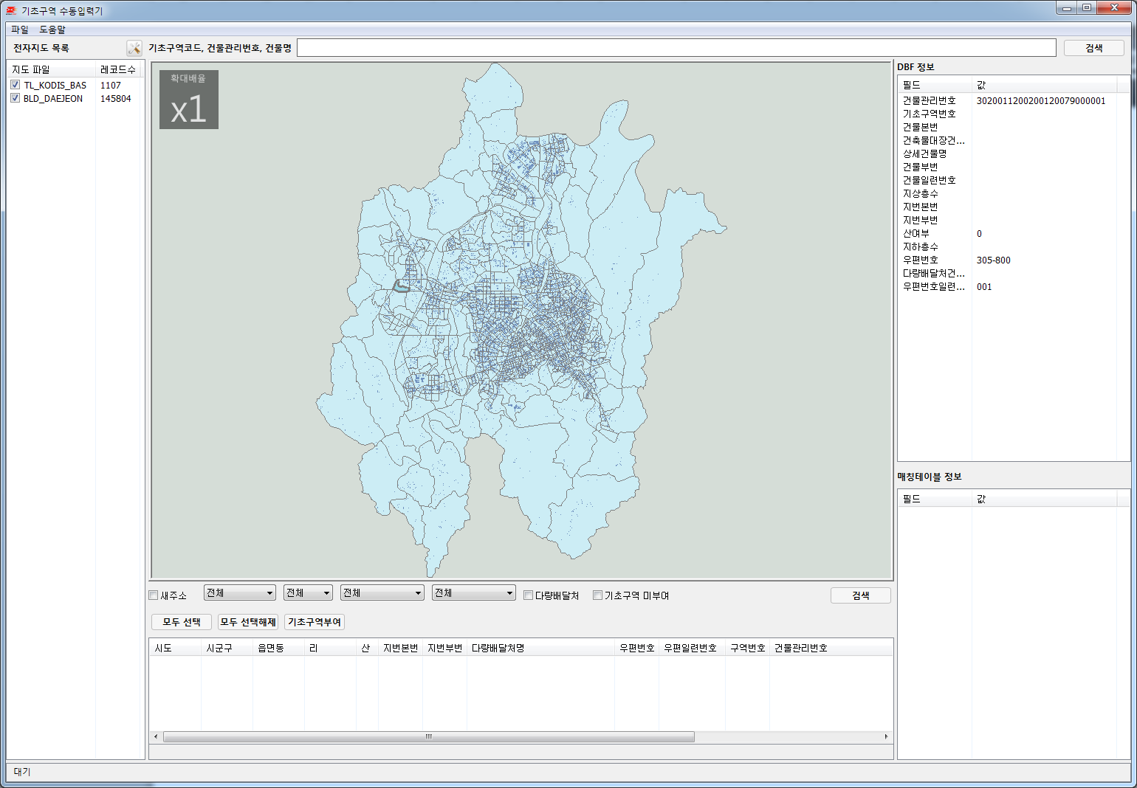
Task: Click the x1 zoom level indicator
Action: [x=188, y=100]
